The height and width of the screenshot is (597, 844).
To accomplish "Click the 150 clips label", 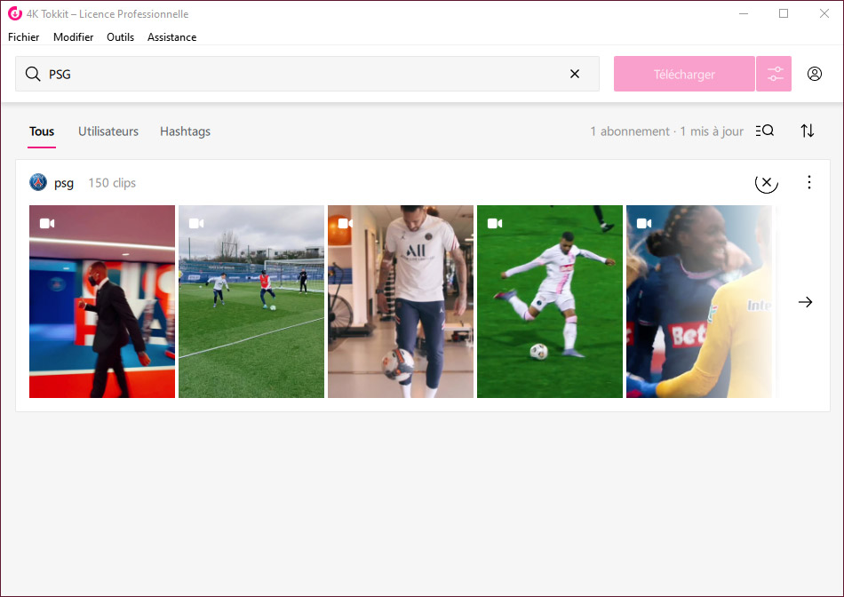I will [112, 183].
